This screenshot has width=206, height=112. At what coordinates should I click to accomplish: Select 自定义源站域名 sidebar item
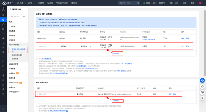point(17,55)
